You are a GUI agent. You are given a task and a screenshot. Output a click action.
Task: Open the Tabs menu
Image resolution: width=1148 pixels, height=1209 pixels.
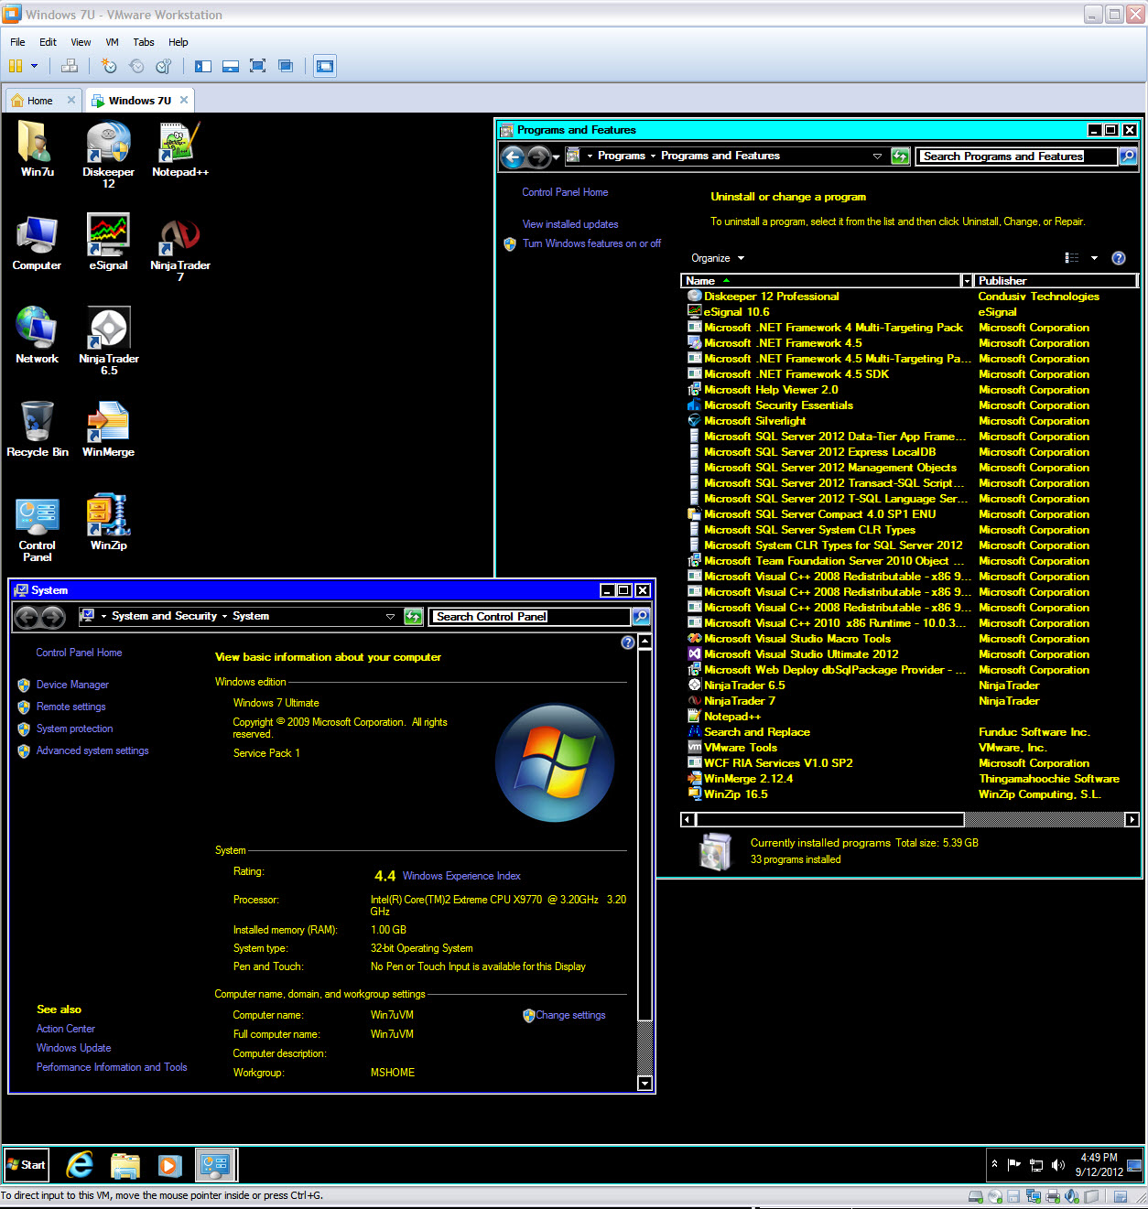(144, 42)
